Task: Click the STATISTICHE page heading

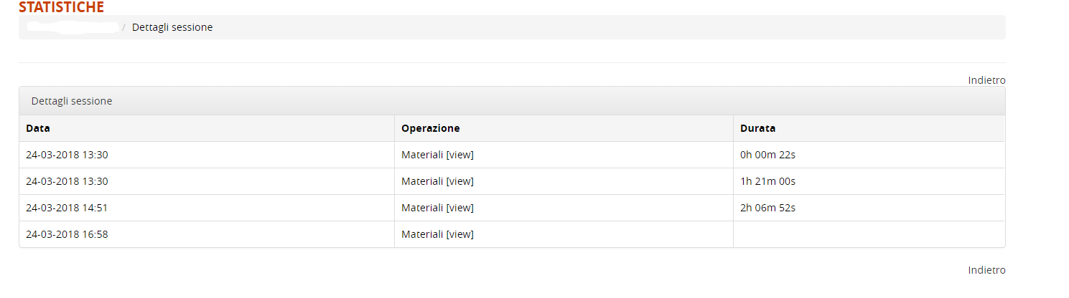Action: click(x=61, y=7)
